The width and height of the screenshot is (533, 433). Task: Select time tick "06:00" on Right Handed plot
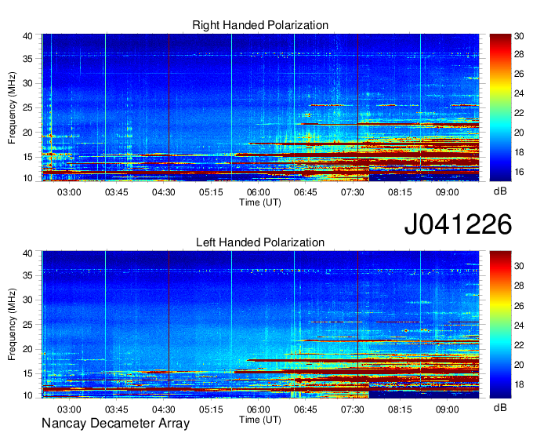point(258,192)
